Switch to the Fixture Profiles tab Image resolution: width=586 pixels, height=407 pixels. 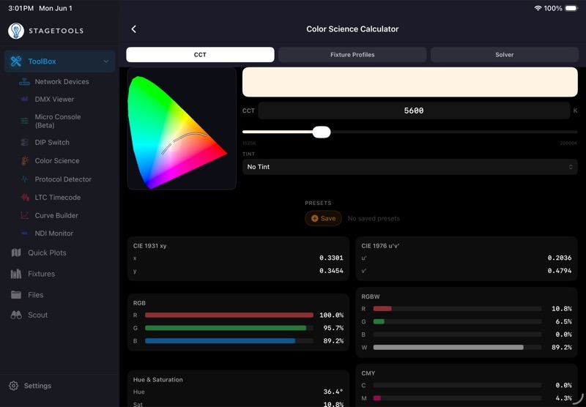coord(352,54)
